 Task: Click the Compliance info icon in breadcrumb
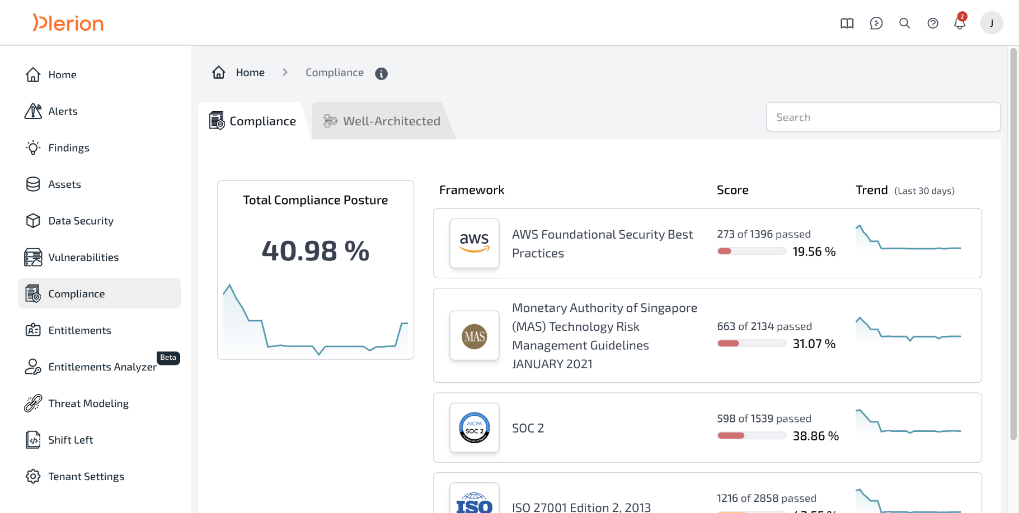[x=382, y=73]
